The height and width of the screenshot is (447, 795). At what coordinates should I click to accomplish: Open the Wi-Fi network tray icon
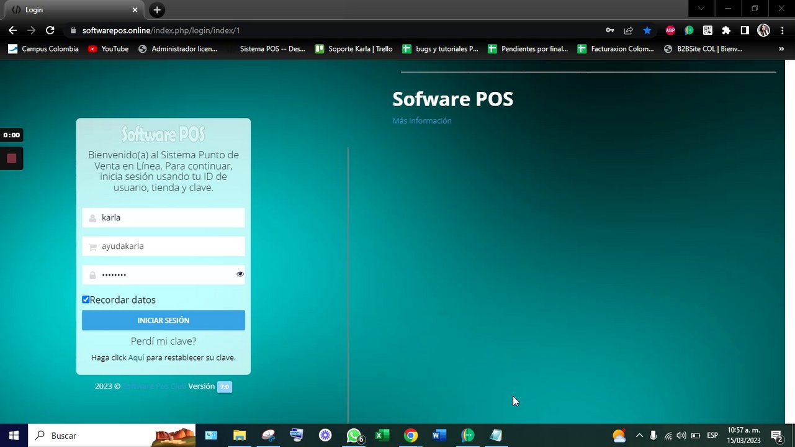point(668,436)
